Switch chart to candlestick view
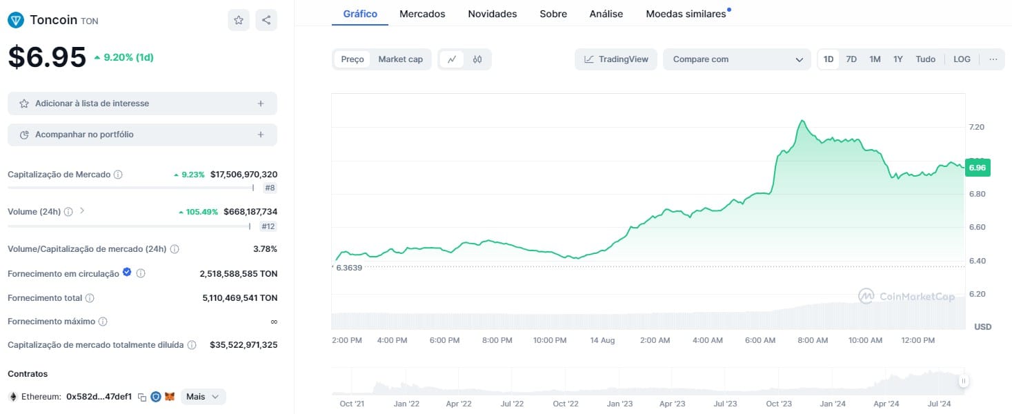Screen dimensions: 1012x414 (x=477, y=59)
